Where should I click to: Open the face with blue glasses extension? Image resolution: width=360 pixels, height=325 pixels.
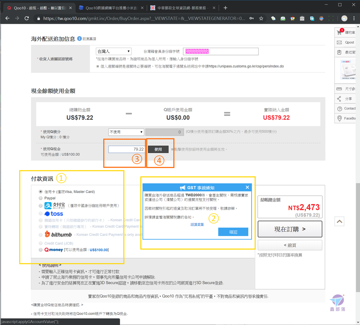(321, 18)
